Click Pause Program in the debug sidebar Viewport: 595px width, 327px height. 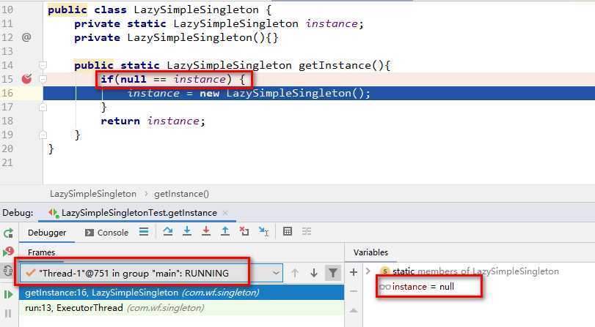8,313
